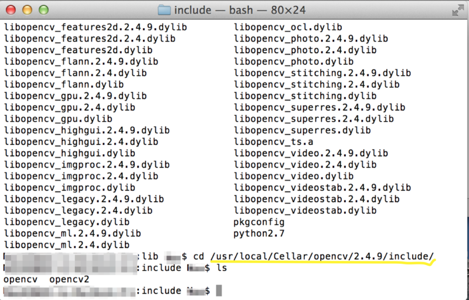The image size is (469, 300).
Task: Click the fullscreen arrows icon in title bar
Action: tap(458, 11)
